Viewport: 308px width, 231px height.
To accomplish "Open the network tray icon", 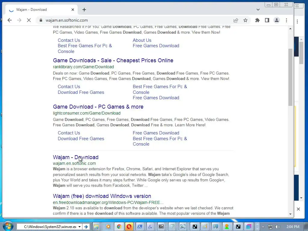I will pos(270,227).
